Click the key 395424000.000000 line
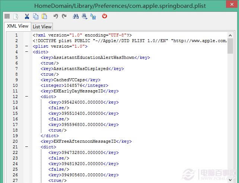 (x=83, y=102)
